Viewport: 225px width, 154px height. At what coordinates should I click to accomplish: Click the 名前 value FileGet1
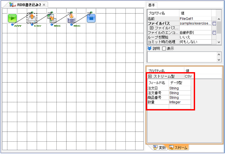point(195,19)
